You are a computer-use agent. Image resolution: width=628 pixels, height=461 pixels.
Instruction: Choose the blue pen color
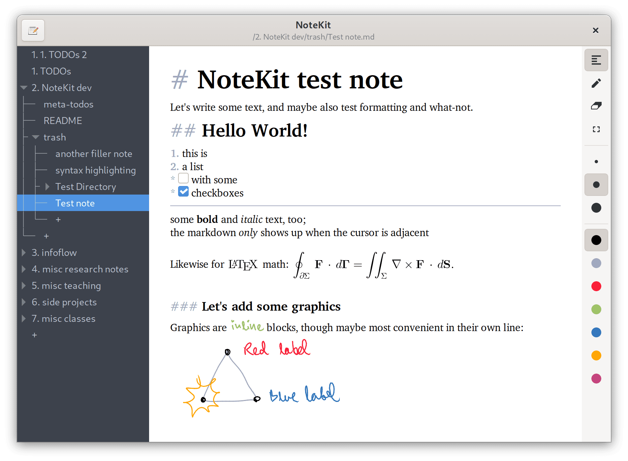(596, 332)
